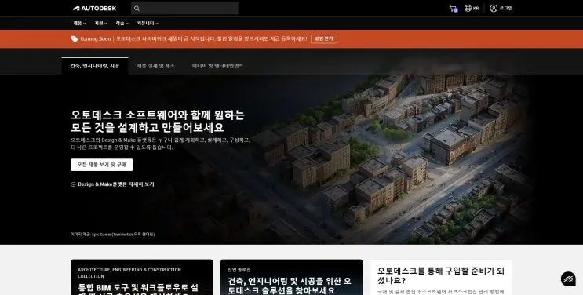Select the 건축, 엔지니어링, 시공 tab
The width and height of the screenshot is (583, 295).
pyautogui.click(x=95, y=66)
